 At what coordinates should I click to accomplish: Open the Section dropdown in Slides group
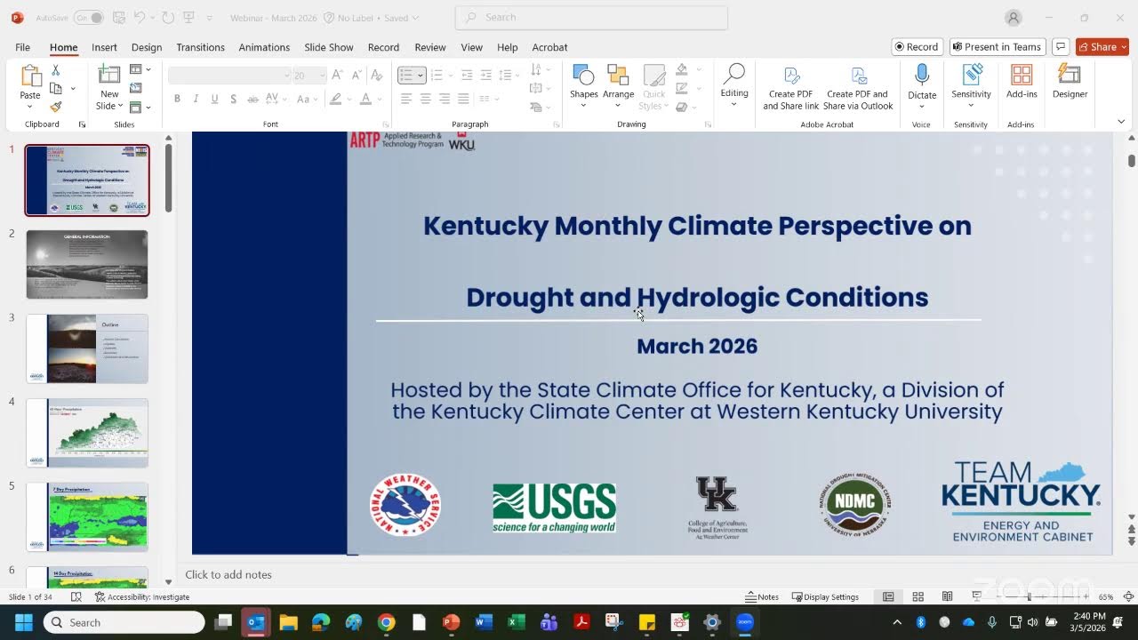tap(140, 108)
